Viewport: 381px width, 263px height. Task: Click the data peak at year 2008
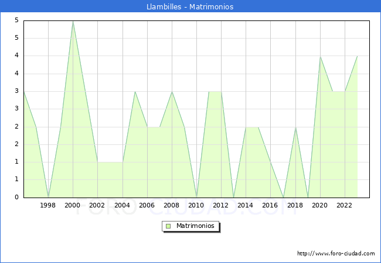coord(172,92)
